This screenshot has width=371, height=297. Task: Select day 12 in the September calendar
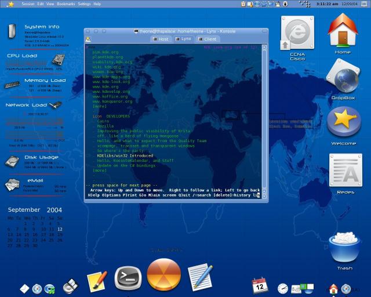click(x=60, y=229)
